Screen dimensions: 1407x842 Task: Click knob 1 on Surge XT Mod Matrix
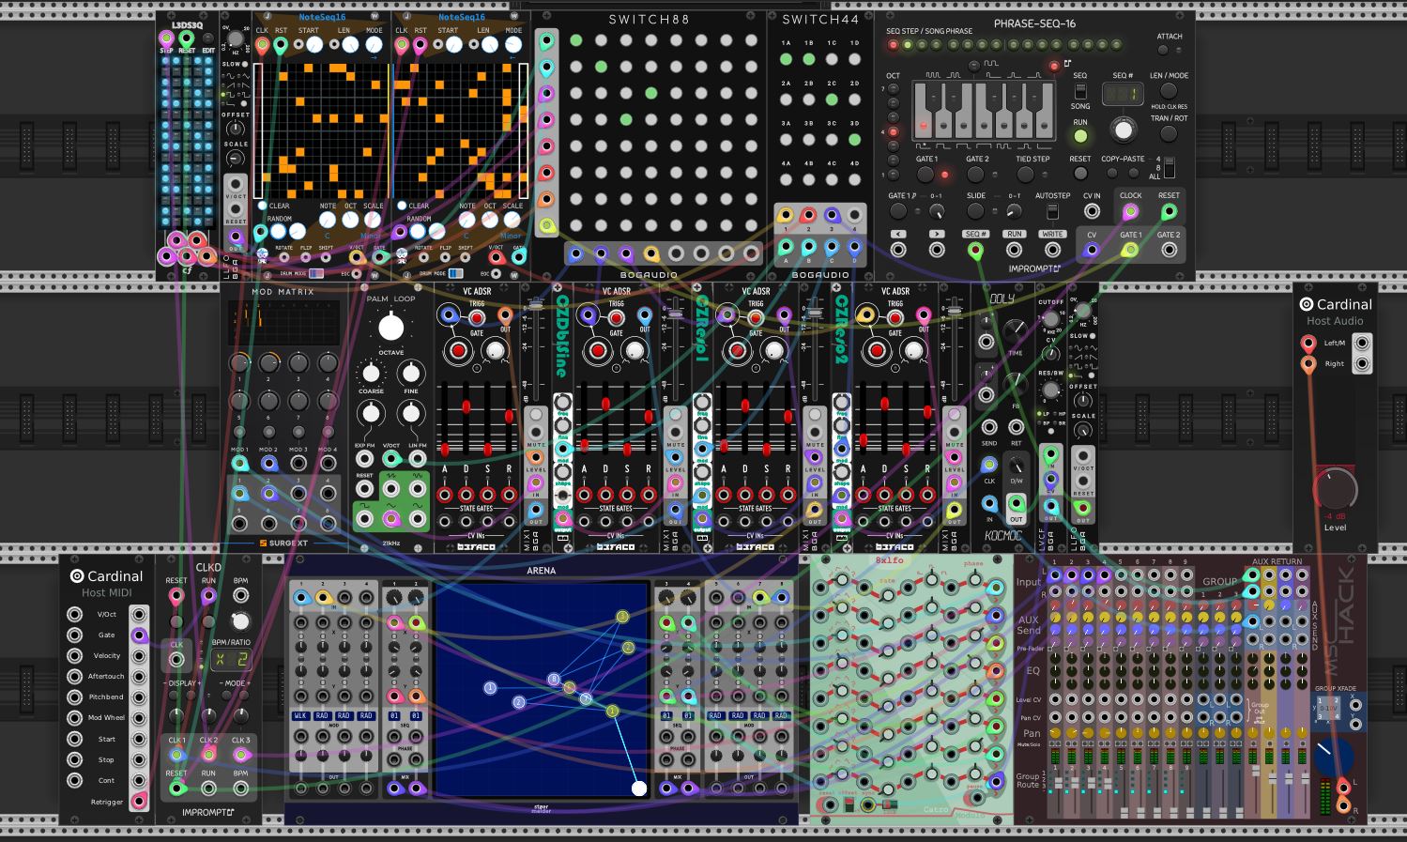(240, 362)
